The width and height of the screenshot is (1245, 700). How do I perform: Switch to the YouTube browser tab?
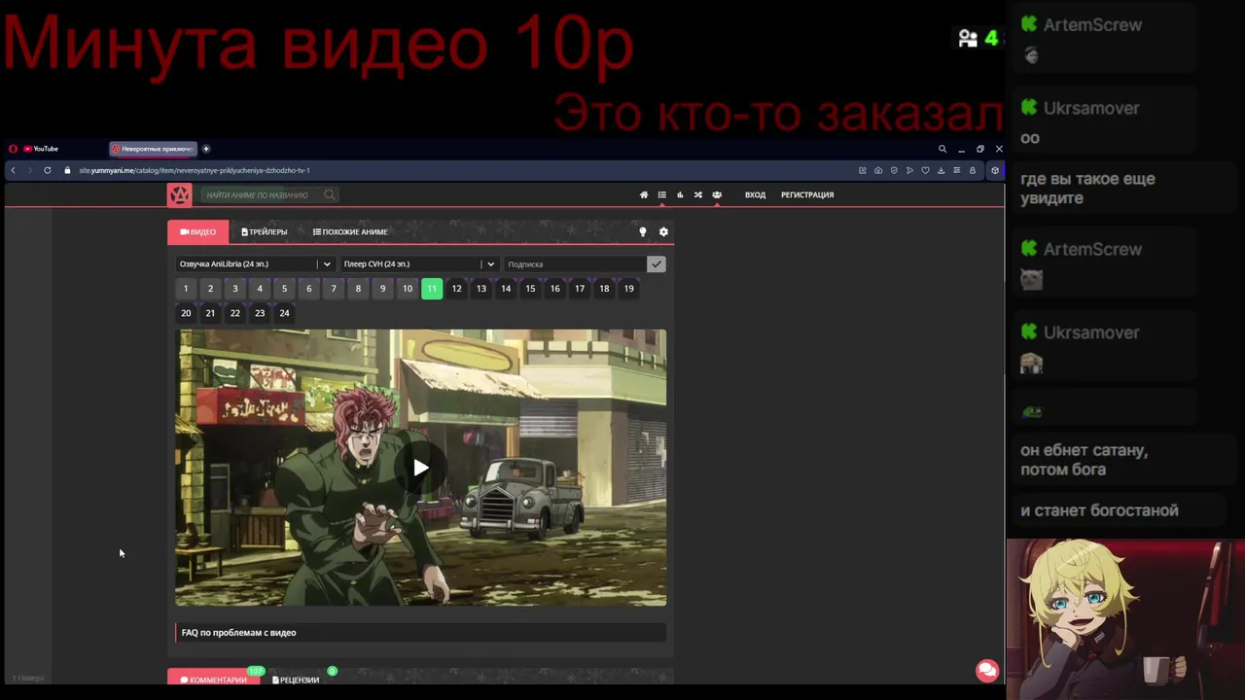[41, 149]
